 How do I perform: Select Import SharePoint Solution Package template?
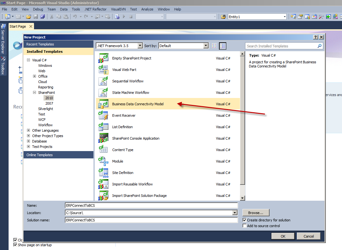coord(168,196)
